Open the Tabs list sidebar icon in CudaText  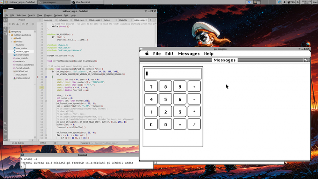coord(5,34)
